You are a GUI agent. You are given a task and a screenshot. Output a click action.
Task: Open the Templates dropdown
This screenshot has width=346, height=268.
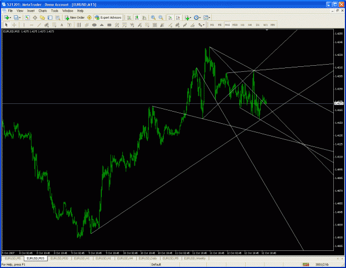click(x=206, y=18)
